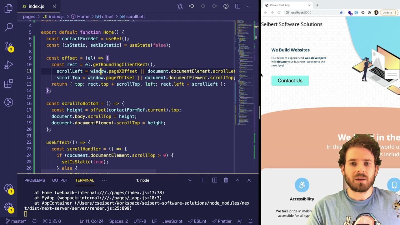The height and width of the screenshot is (225, 400).
Task: Open the Accounts menu icon
Action: point(9,188)
